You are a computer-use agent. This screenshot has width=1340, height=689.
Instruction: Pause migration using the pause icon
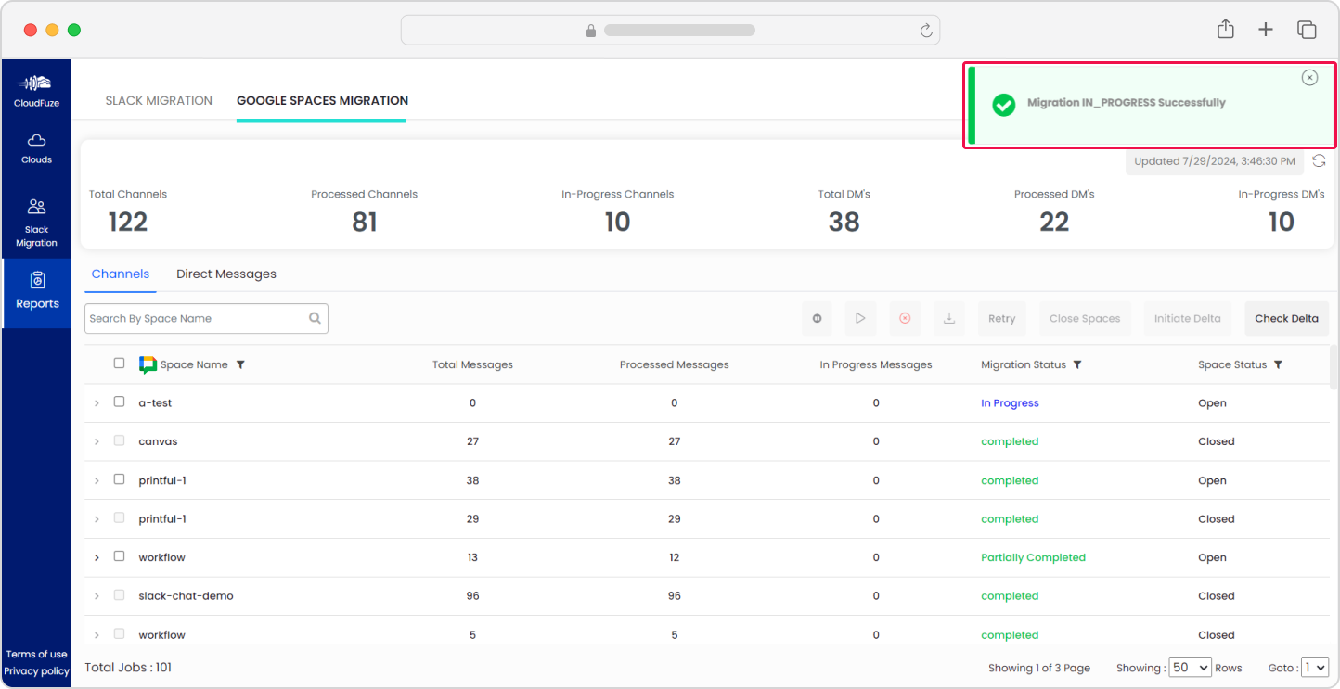[x=817, y=318]
